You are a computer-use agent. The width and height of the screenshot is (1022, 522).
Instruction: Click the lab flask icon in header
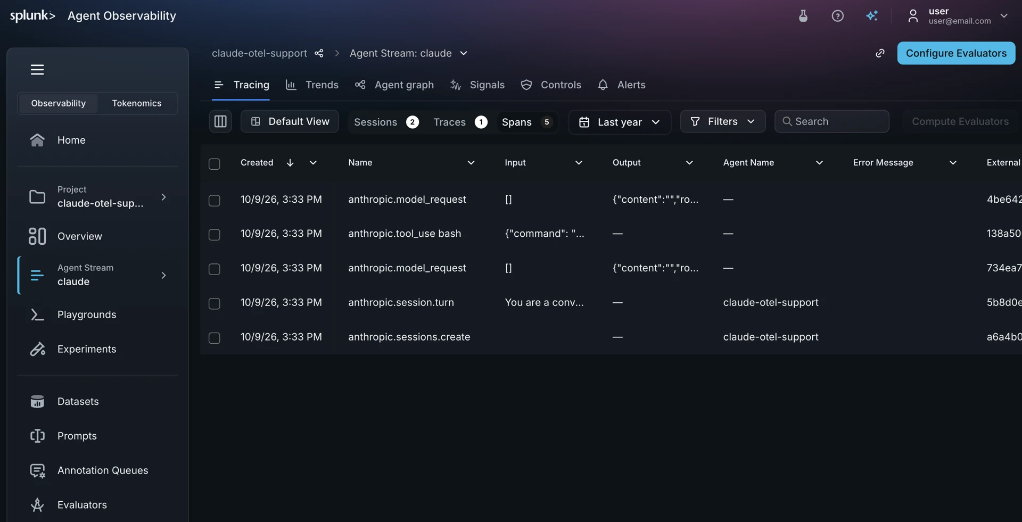[x=803, y=16]
